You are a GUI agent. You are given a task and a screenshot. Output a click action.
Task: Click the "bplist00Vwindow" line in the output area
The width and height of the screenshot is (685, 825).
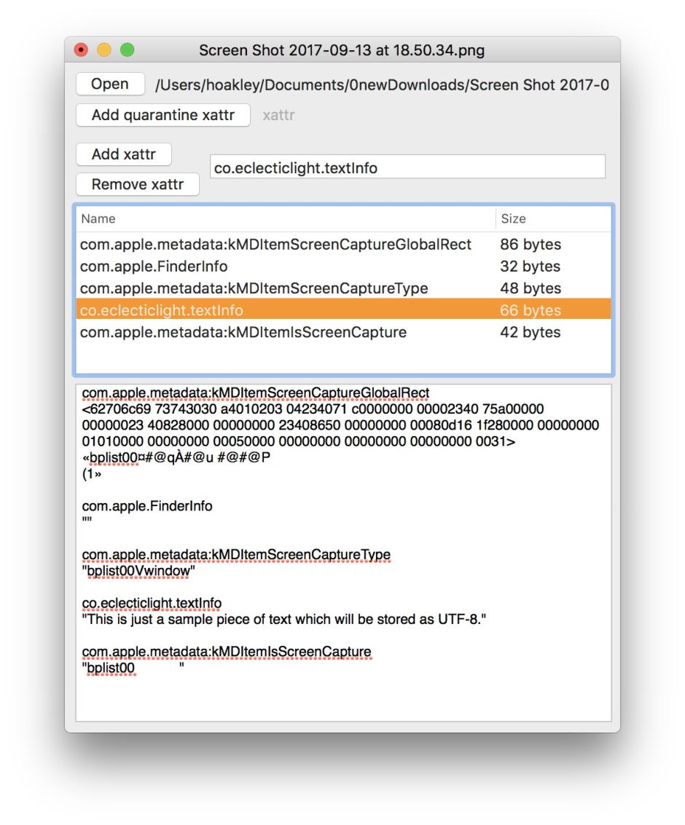pos(138,572)
